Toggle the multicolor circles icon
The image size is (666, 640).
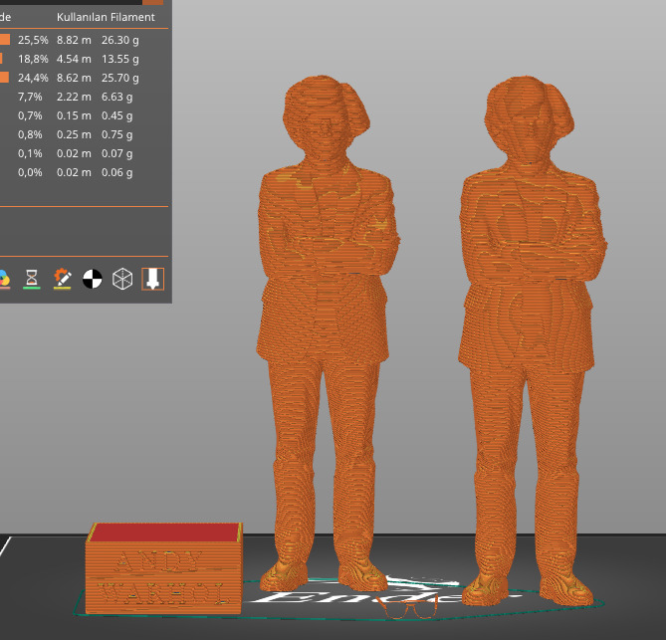coord(4,279)
